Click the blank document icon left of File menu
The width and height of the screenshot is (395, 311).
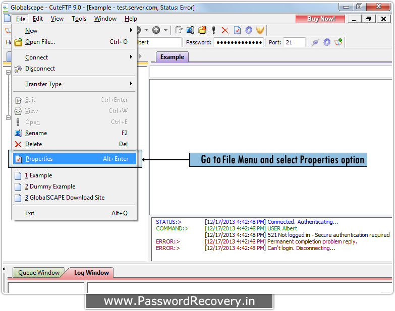pyautogui.click(x=8, y=19)
